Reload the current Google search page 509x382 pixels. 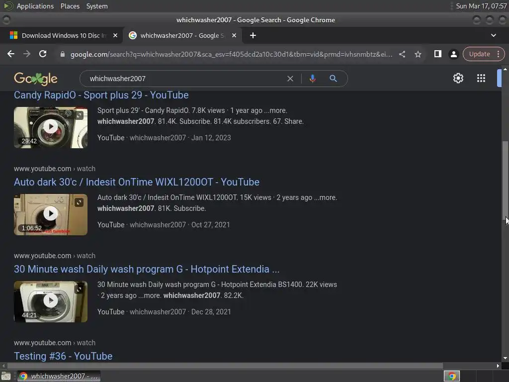pyautogui.click(x=43, y=54)
